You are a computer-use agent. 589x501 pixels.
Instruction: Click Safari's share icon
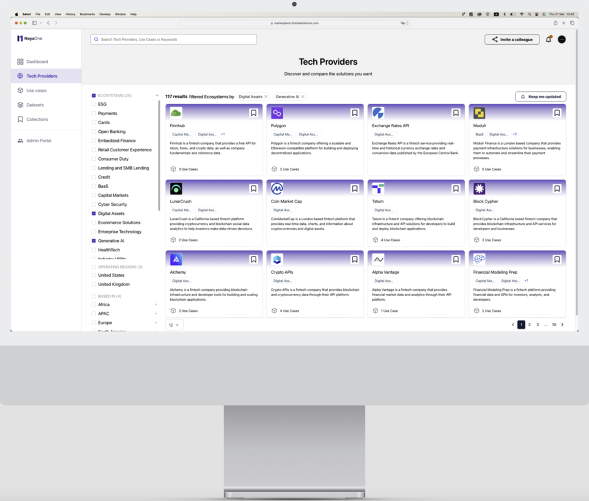click(x=555, y=23)
